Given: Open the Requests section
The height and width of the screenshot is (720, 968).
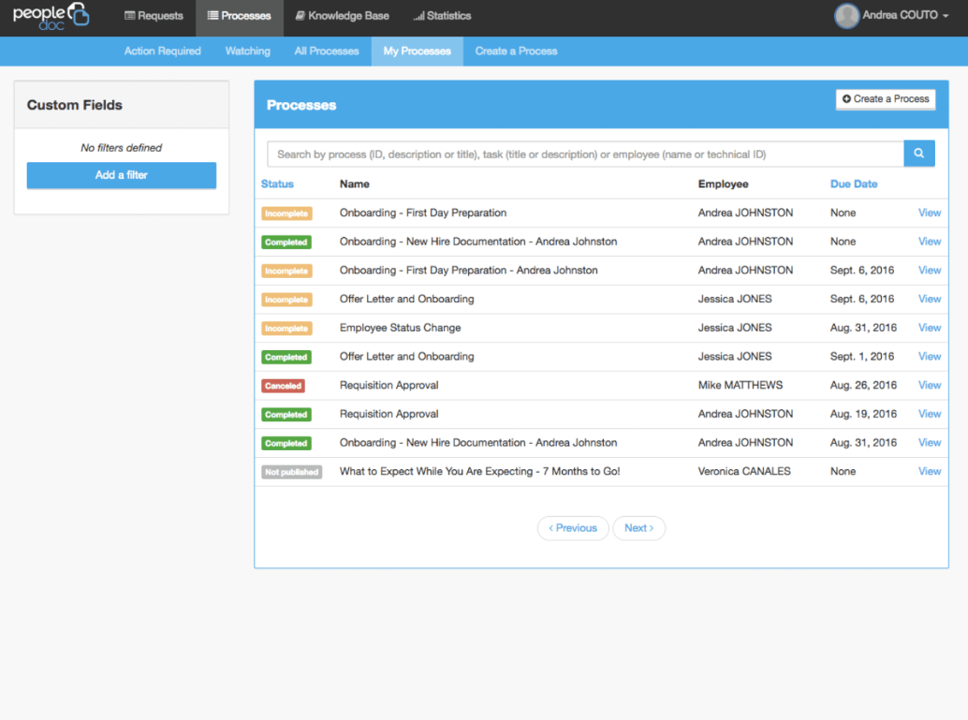Looking at the screenshot, I should 154,16.
